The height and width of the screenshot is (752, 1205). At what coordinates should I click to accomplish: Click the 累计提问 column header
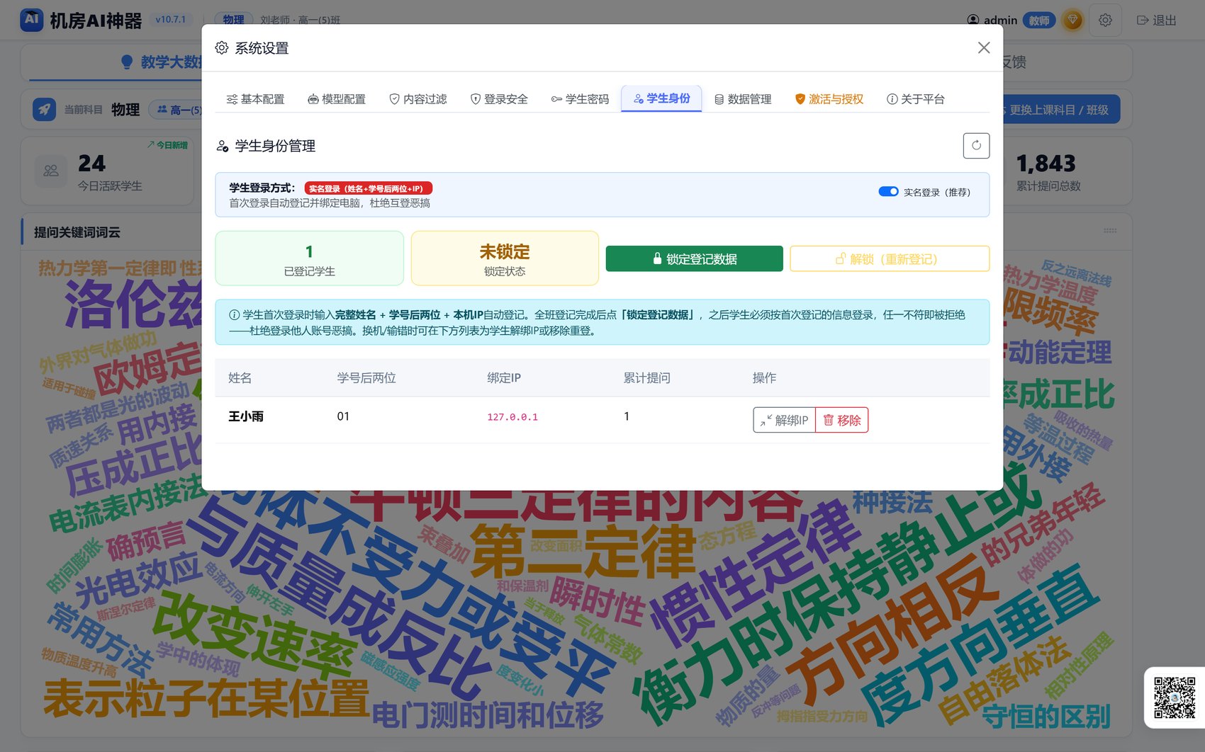[646, 378]
